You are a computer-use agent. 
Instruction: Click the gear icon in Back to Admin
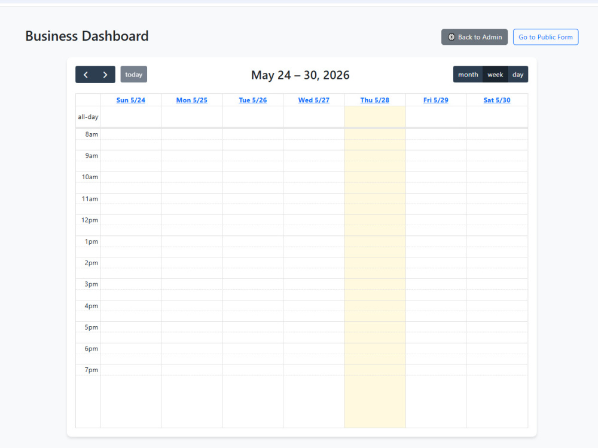pyautogui.click(x=451, y=37)
